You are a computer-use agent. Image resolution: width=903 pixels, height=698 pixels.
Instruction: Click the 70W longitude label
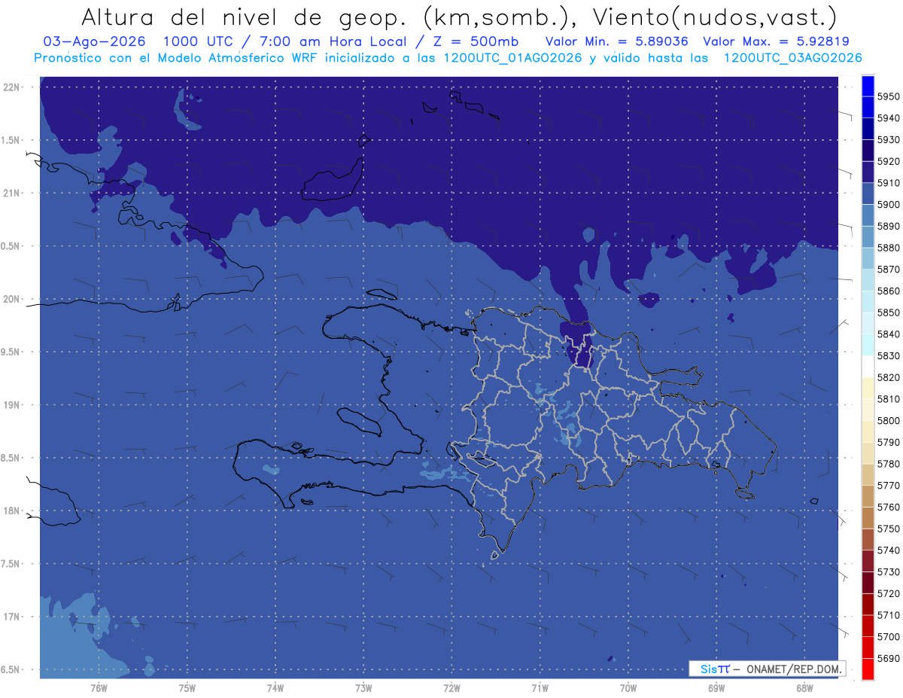coord(628,688)
